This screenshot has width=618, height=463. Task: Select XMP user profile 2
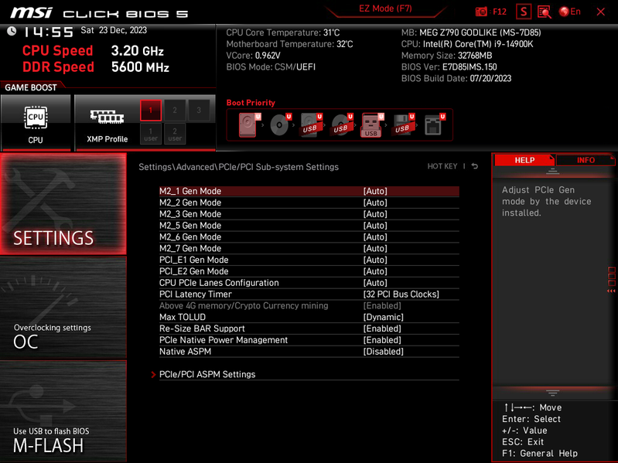(175, 134)
